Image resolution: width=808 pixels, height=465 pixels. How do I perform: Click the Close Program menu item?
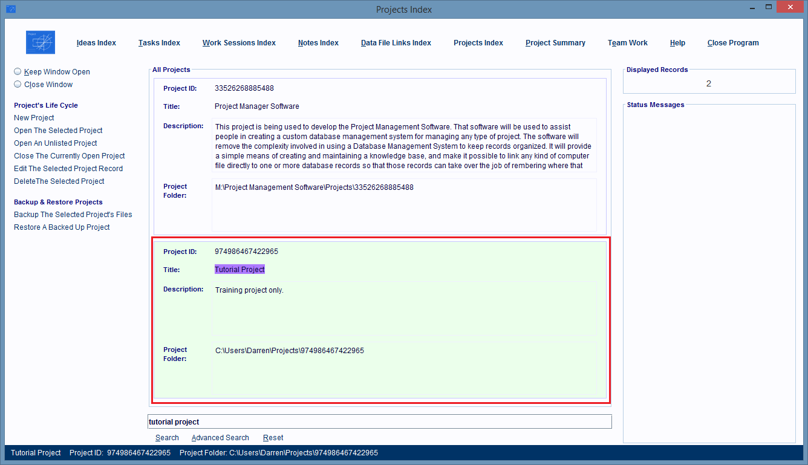click(732, 43)
